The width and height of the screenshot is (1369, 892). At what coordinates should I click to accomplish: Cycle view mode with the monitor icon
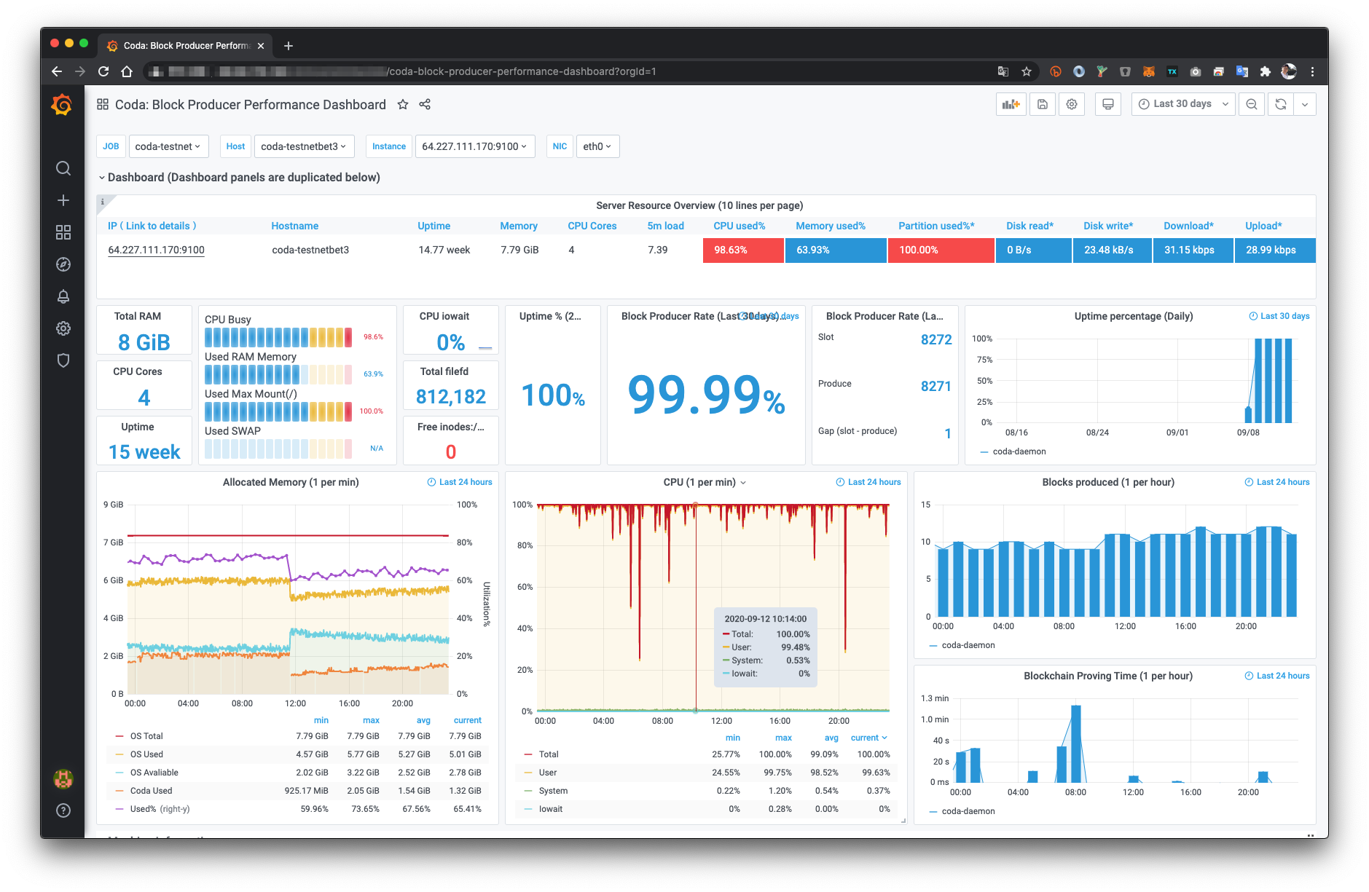click(1108, 104)
